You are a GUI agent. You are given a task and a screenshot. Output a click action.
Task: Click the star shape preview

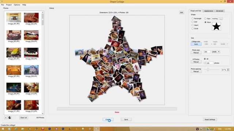[216, 27]
